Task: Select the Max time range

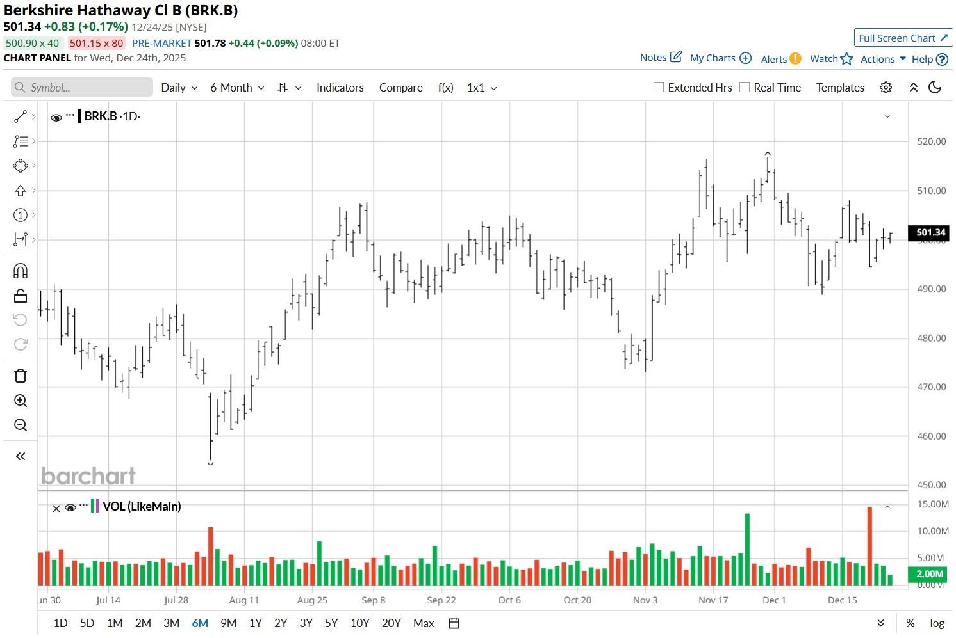Action: pyautogui.click(x=424, y=623)
